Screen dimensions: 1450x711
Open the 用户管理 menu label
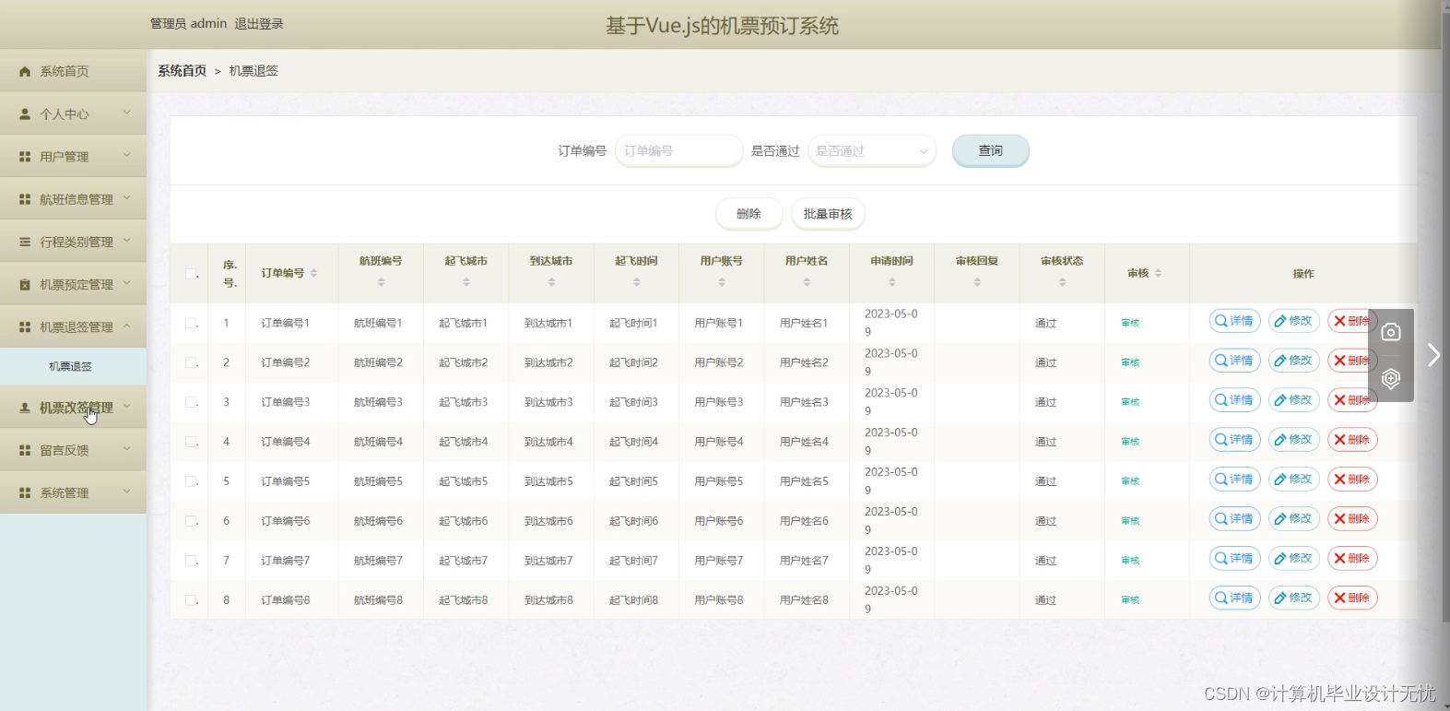65,157
